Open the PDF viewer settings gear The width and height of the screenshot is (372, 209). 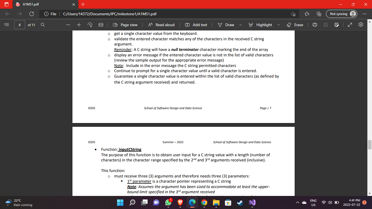tap(361, 24)
